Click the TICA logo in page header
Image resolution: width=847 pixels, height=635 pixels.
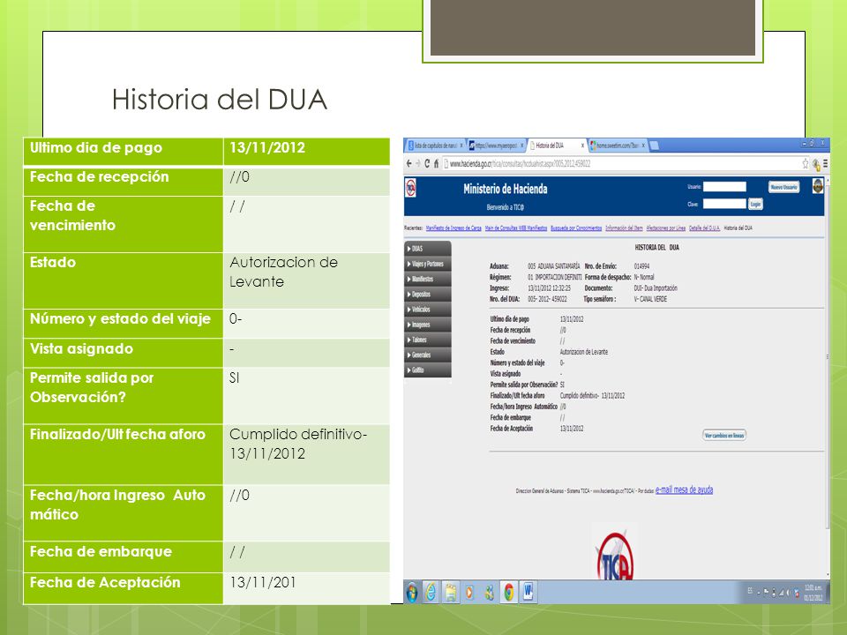pyautogui.click(x=410, y=188)
